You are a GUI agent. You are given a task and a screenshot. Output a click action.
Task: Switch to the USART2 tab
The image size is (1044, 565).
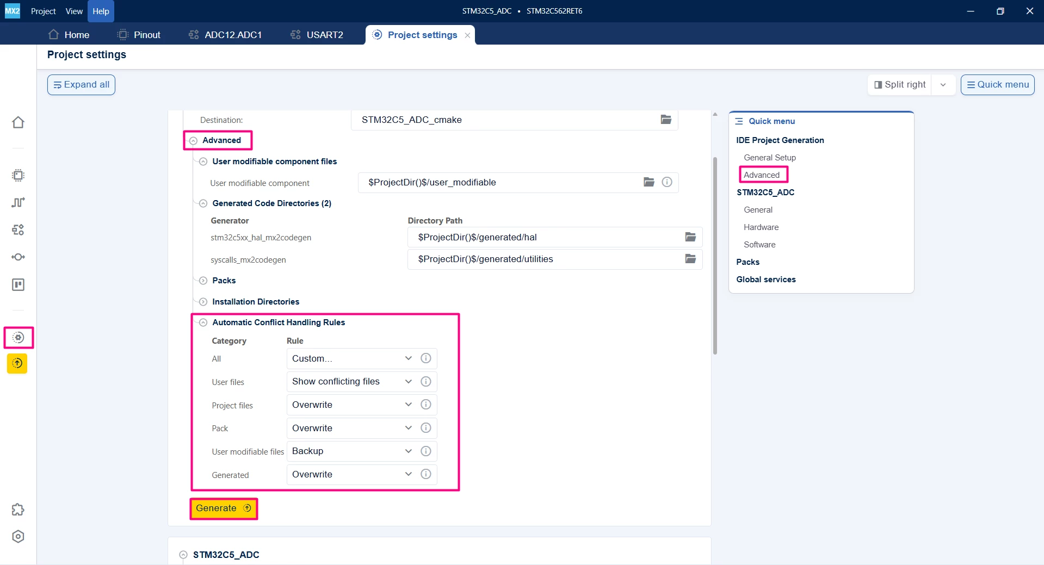point(317,35)
